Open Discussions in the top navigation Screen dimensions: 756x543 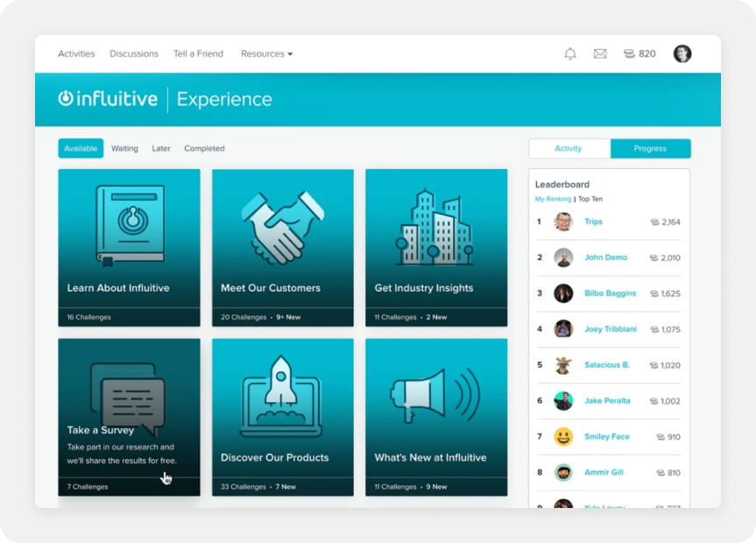pyautogui.click(x=134, y=53)
